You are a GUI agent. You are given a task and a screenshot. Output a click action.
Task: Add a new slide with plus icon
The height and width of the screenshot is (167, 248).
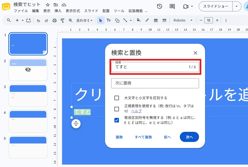[17, 20]
